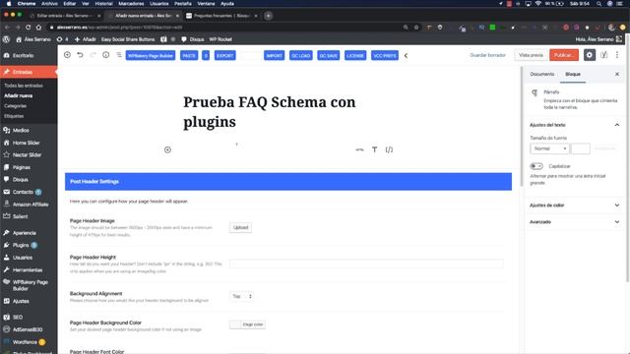
Task: Click Guardar borrador link
Action: coord(488,55)
